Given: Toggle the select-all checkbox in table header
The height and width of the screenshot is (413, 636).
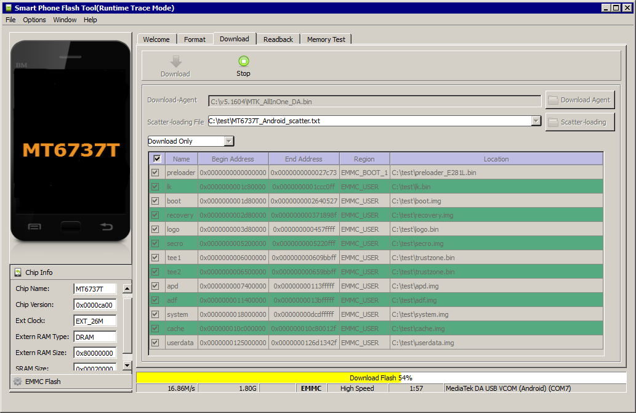Looking at the screenshot, I should point(156,159).
